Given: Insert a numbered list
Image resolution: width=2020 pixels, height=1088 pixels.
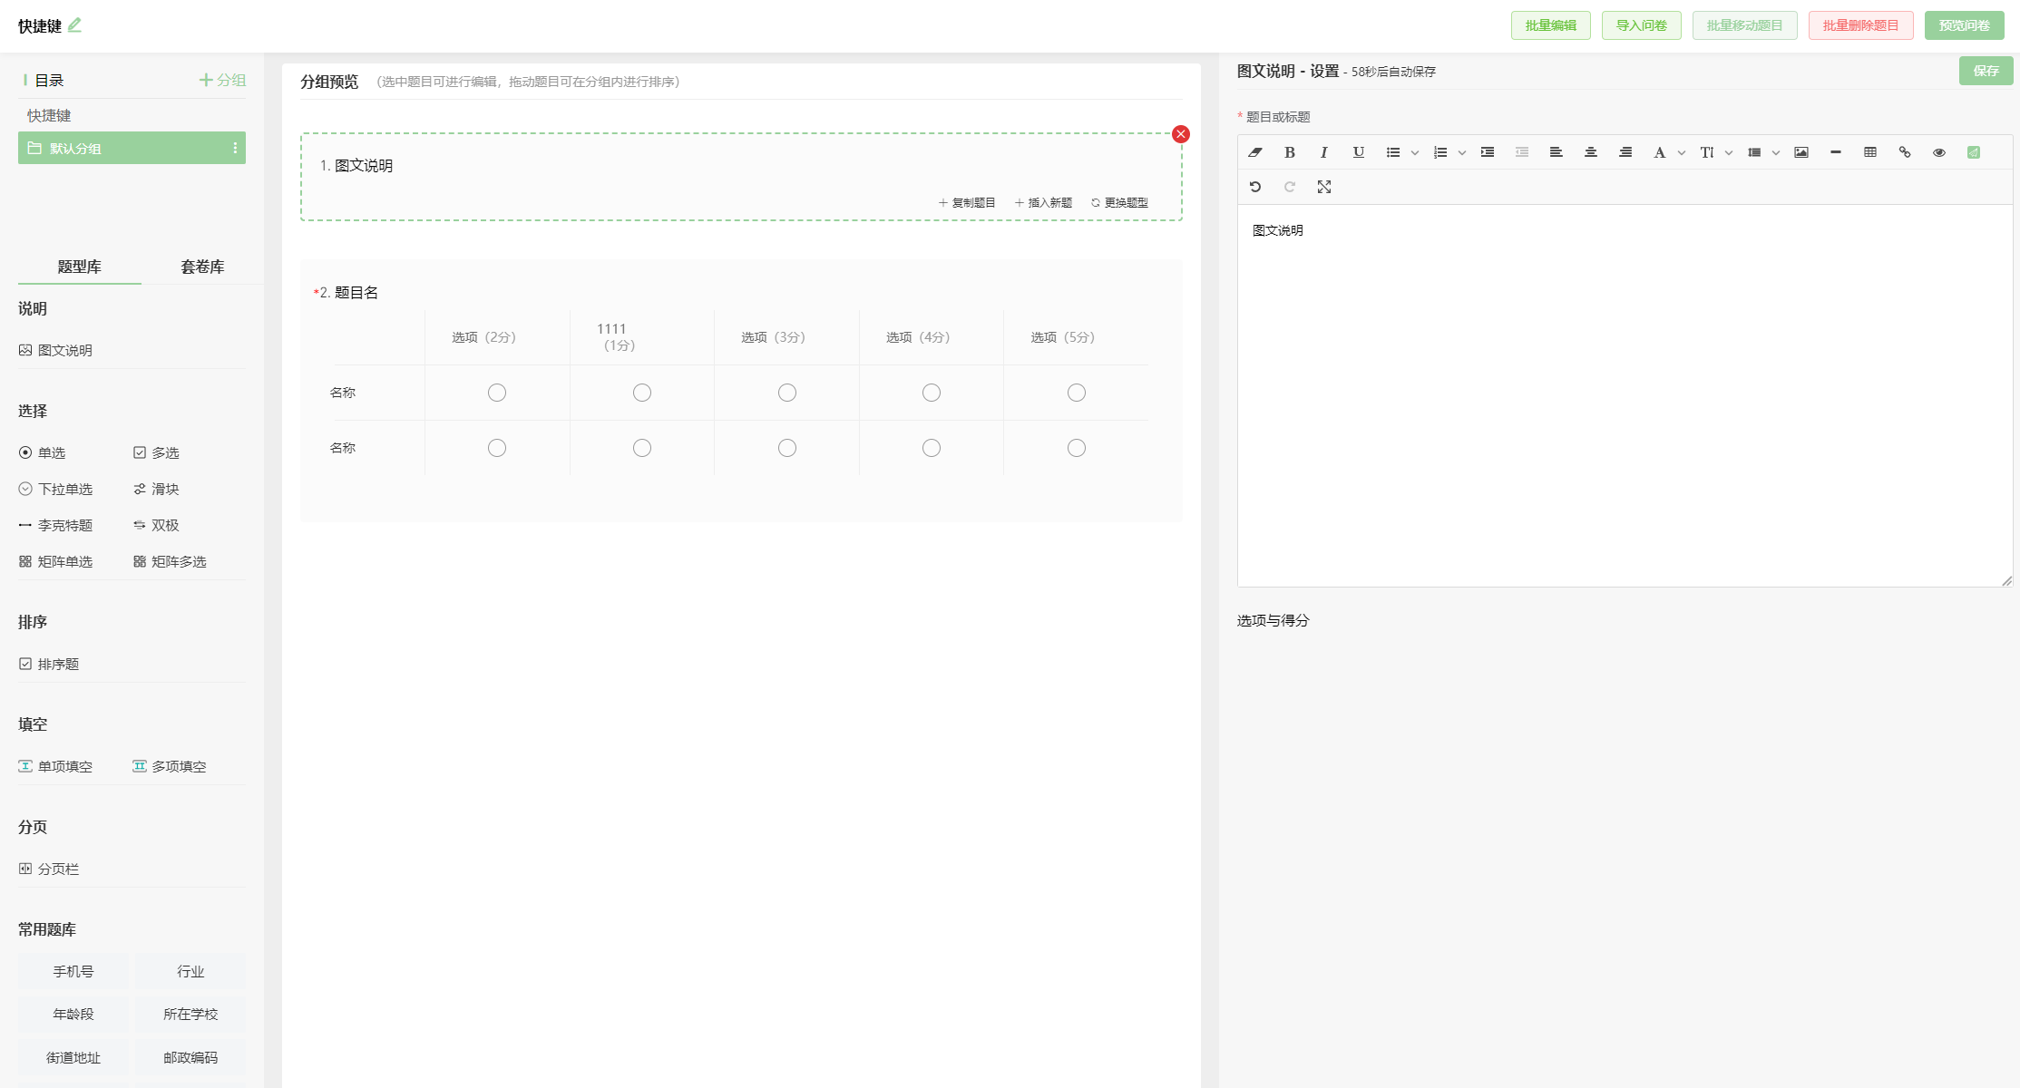Looking at the screenshot, I should pyautogui.click(x=1440, y=152).
